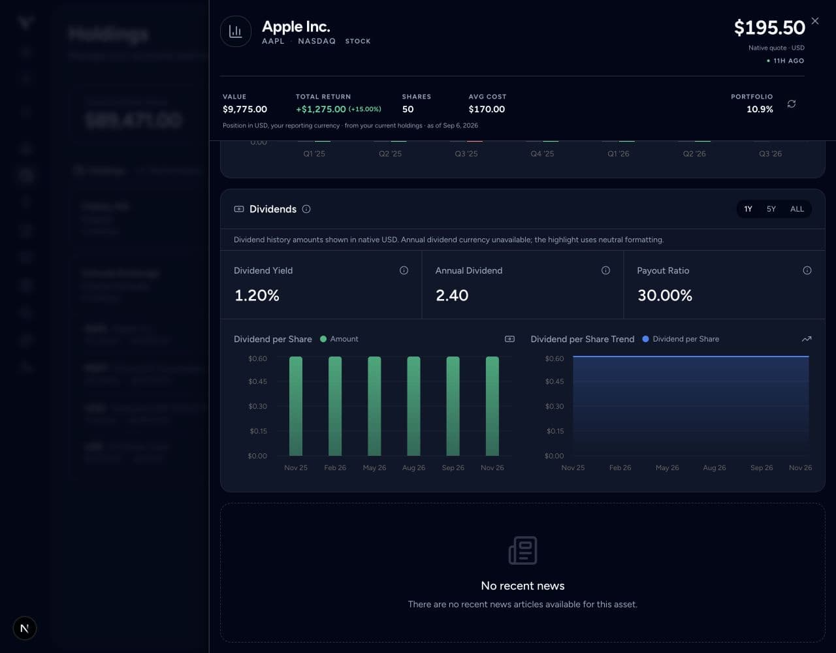836x653 pixels.
Task: Click the Apple Inc. bar-chart asset icon
Action: [236, 31]
